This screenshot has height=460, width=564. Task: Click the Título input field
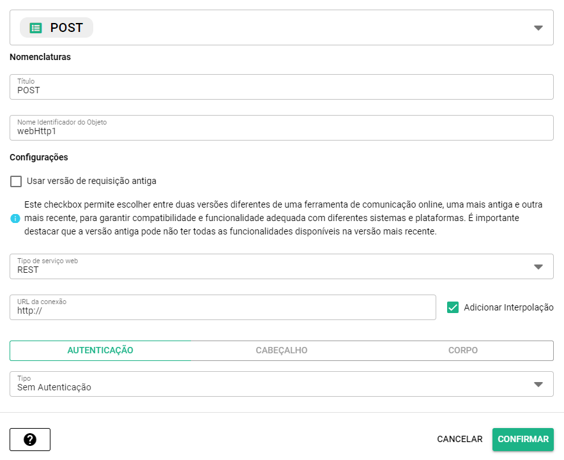pos(281,90)
